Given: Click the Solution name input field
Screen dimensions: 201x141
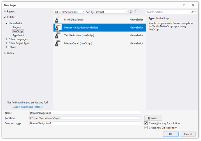Looking at the screenshot, I should tap(85, 123).
